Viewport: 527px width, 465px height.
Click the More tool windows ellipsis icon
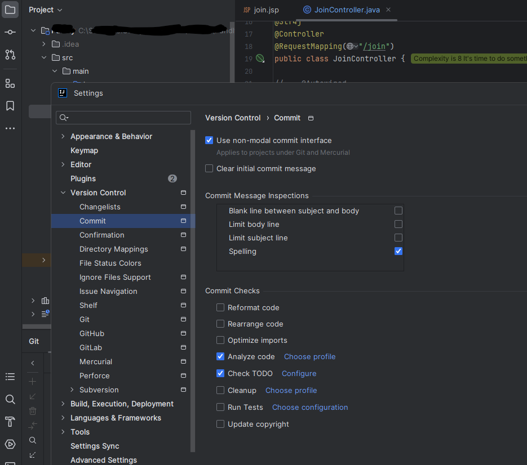click(x=10, y=128)
